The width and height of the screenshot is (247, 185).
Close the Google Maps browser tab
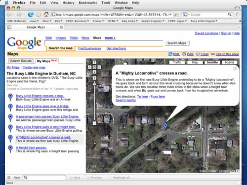click(61, 27)
